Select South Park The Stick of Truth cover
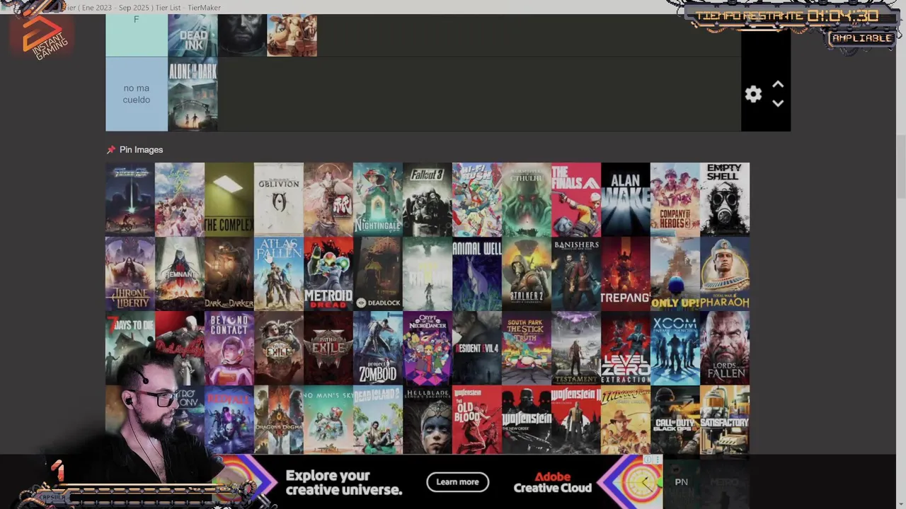Viewport: 906px width, 509px height. 527,348
